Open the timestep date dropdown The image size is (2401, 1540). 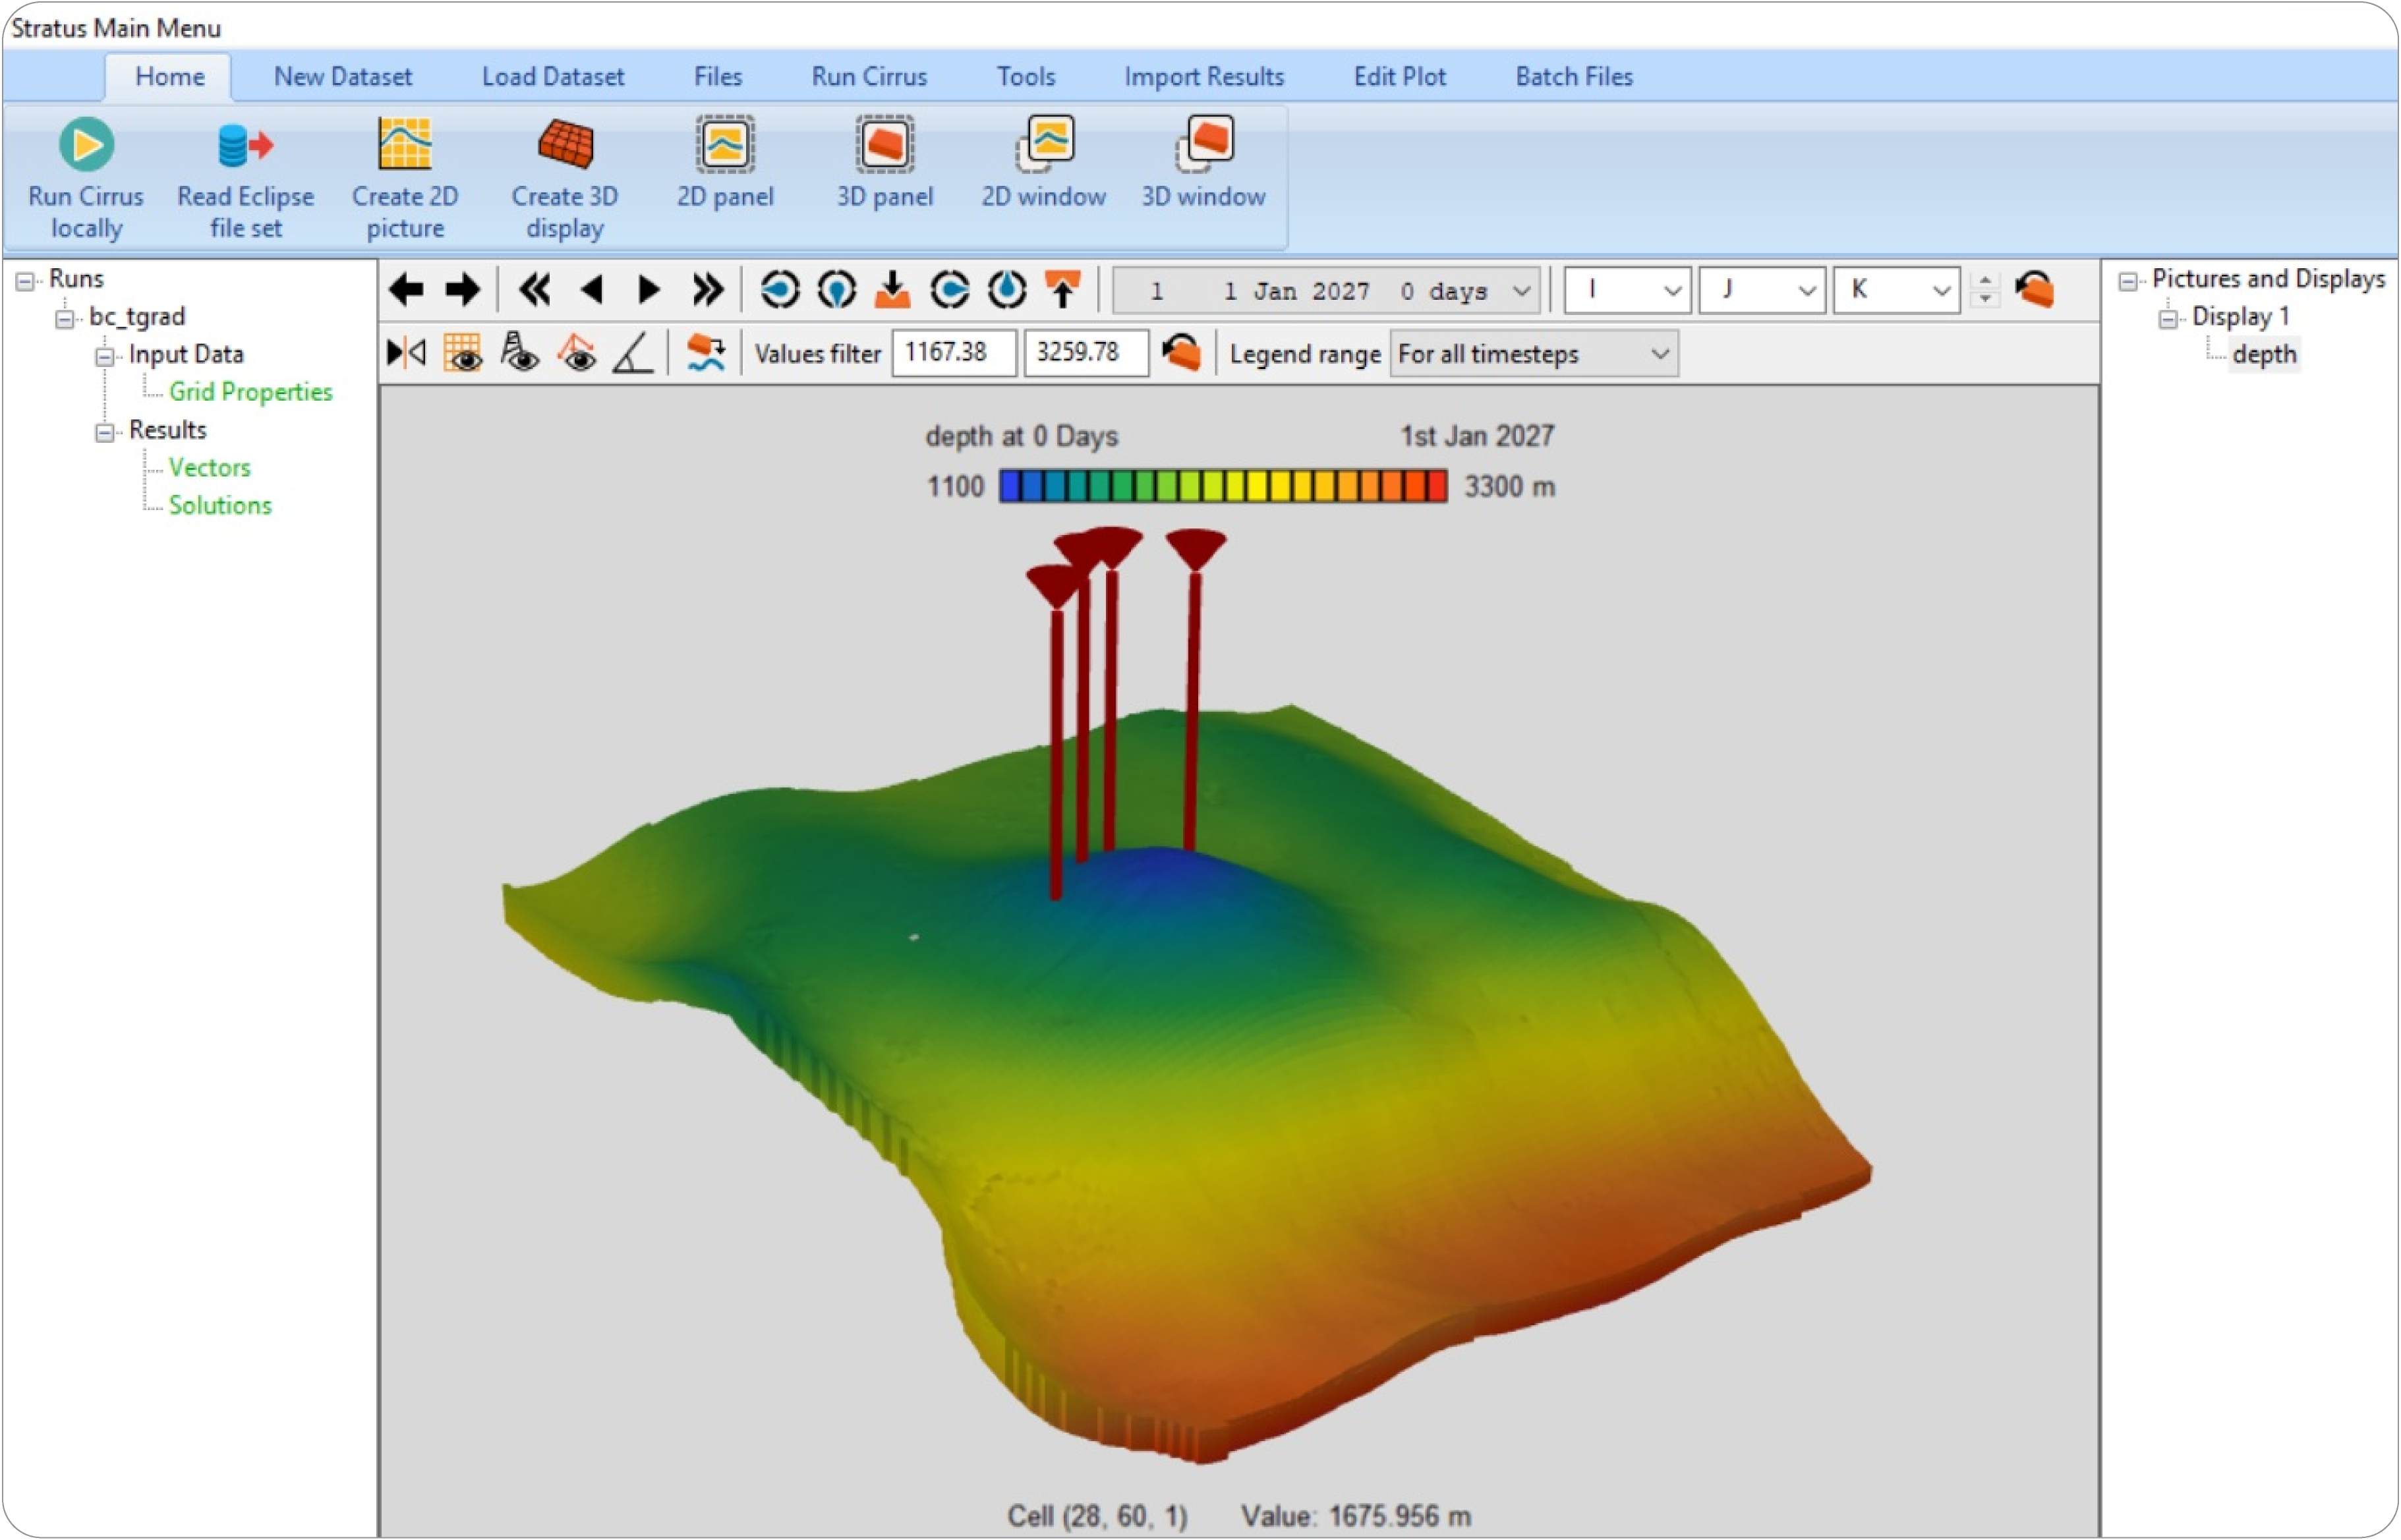[1520, 291]
